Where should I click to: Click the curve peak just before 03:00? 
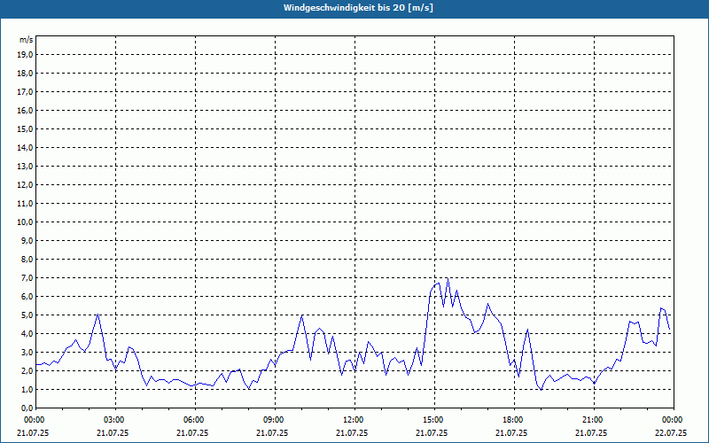click(x=97, y=315)
